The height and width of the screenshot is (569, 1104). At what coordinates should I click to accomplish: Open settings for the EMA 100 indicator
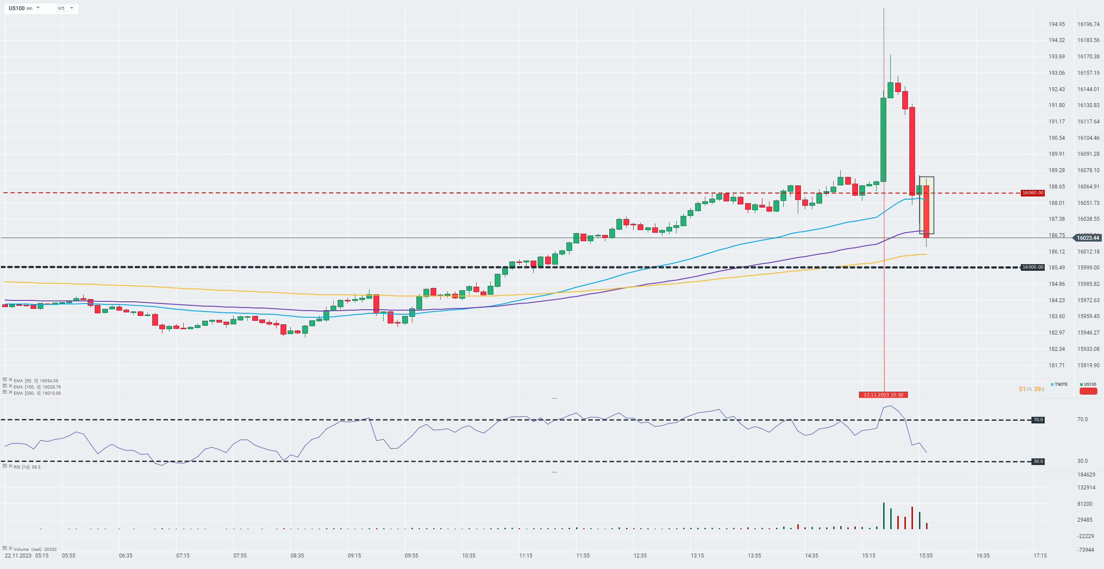[5, 386]
